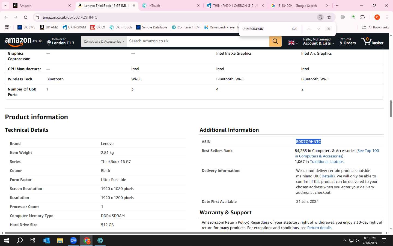The width and height of the screenshot is (393, 246).
Task: Click 'Intel Arc Graphics' table cell
Action: pos(316,53)
